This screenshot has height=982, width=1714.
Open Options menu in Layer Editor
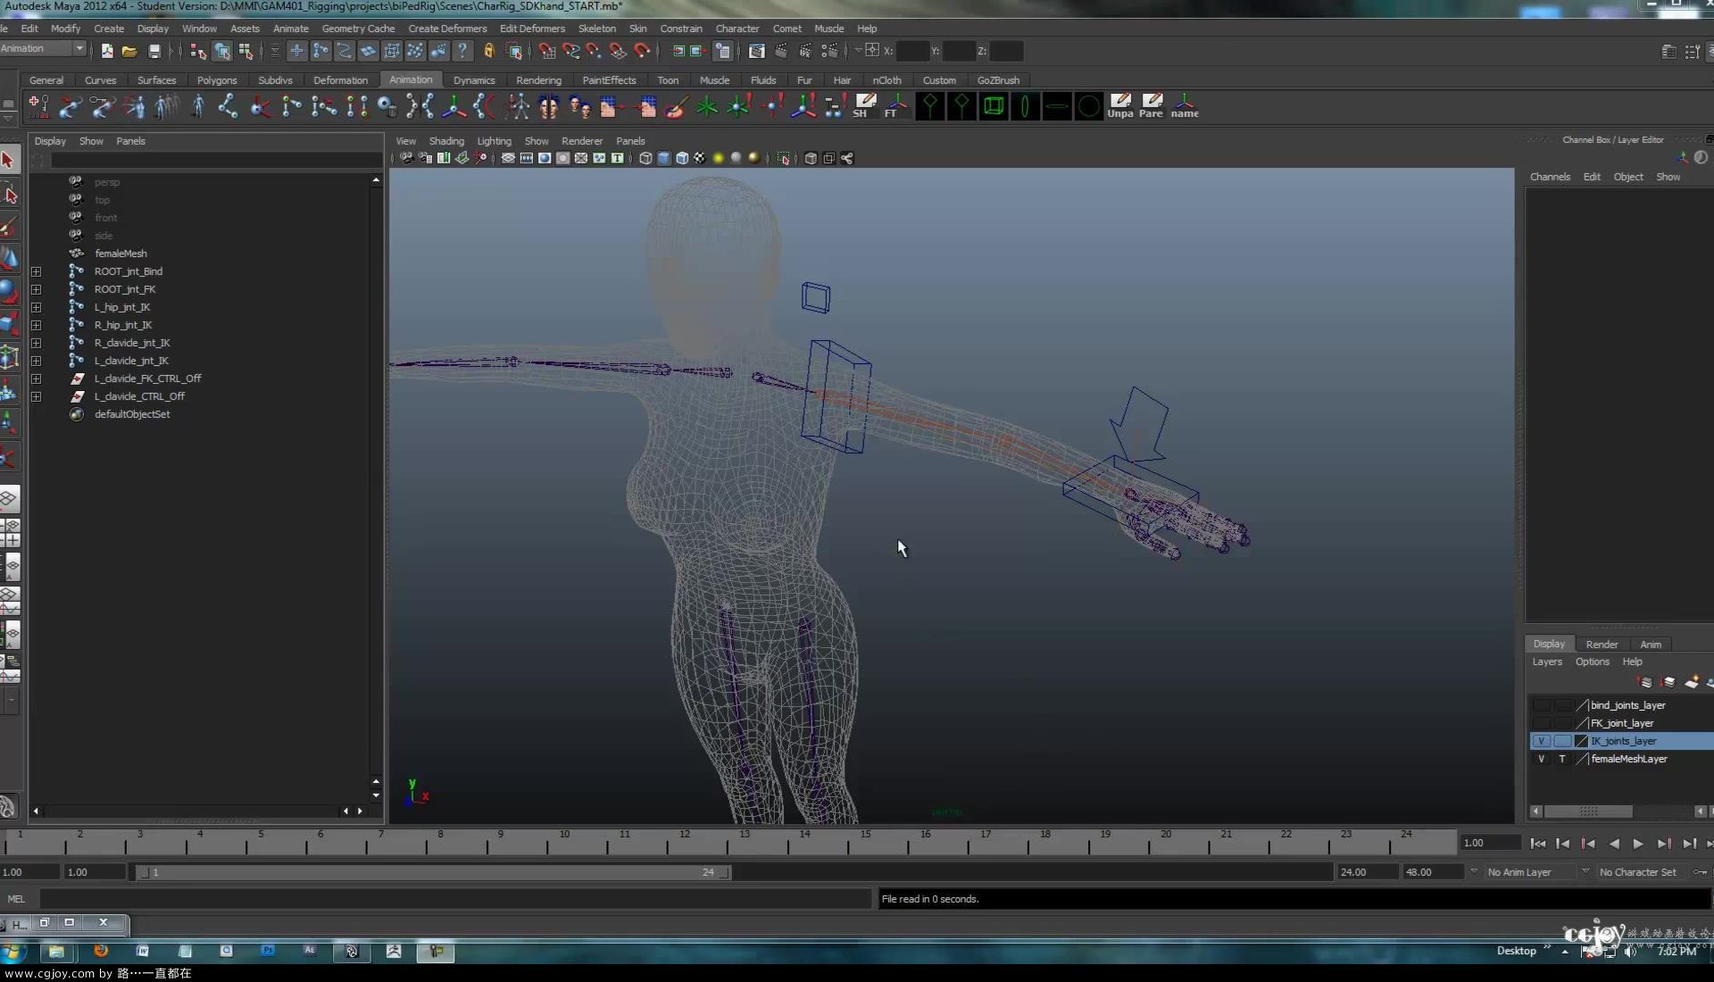pyautogui.click(x=1592, y=662)
